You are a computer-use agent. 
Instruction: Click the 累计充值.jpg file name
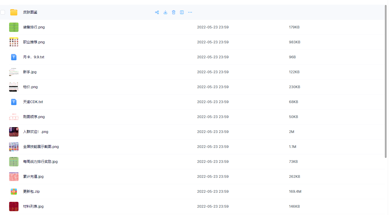pyautogui.click(x=33, y=177)
